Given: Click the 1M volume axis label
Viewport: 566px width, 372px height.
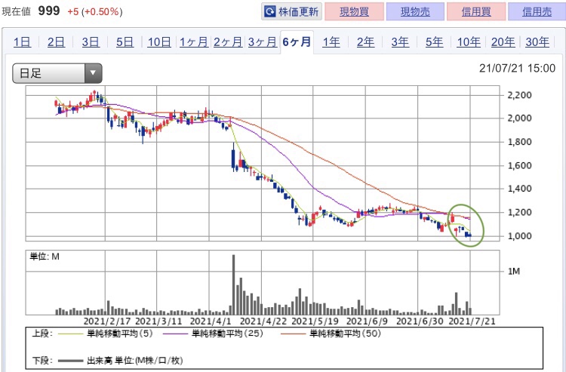Looking at the screenshot, I should click(514, 272).
